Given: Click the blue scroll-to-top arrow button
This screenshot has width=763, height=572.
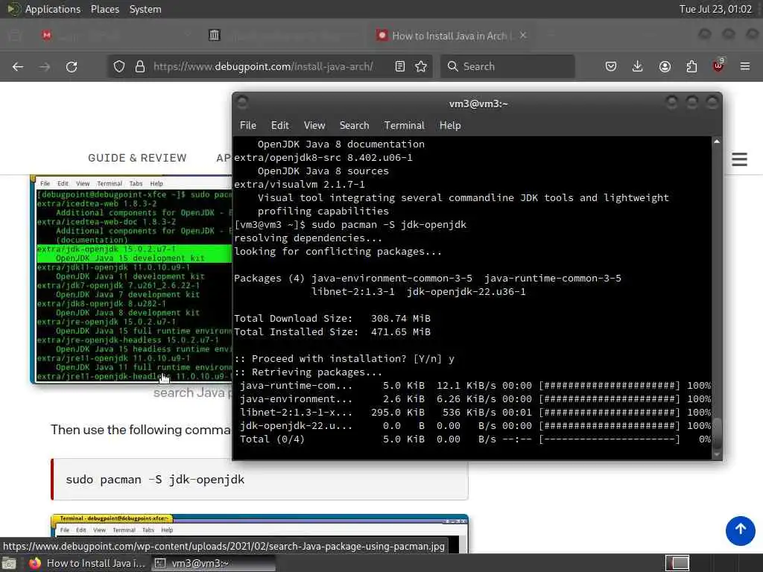Looking at the screenshot, I should [740, 530].
